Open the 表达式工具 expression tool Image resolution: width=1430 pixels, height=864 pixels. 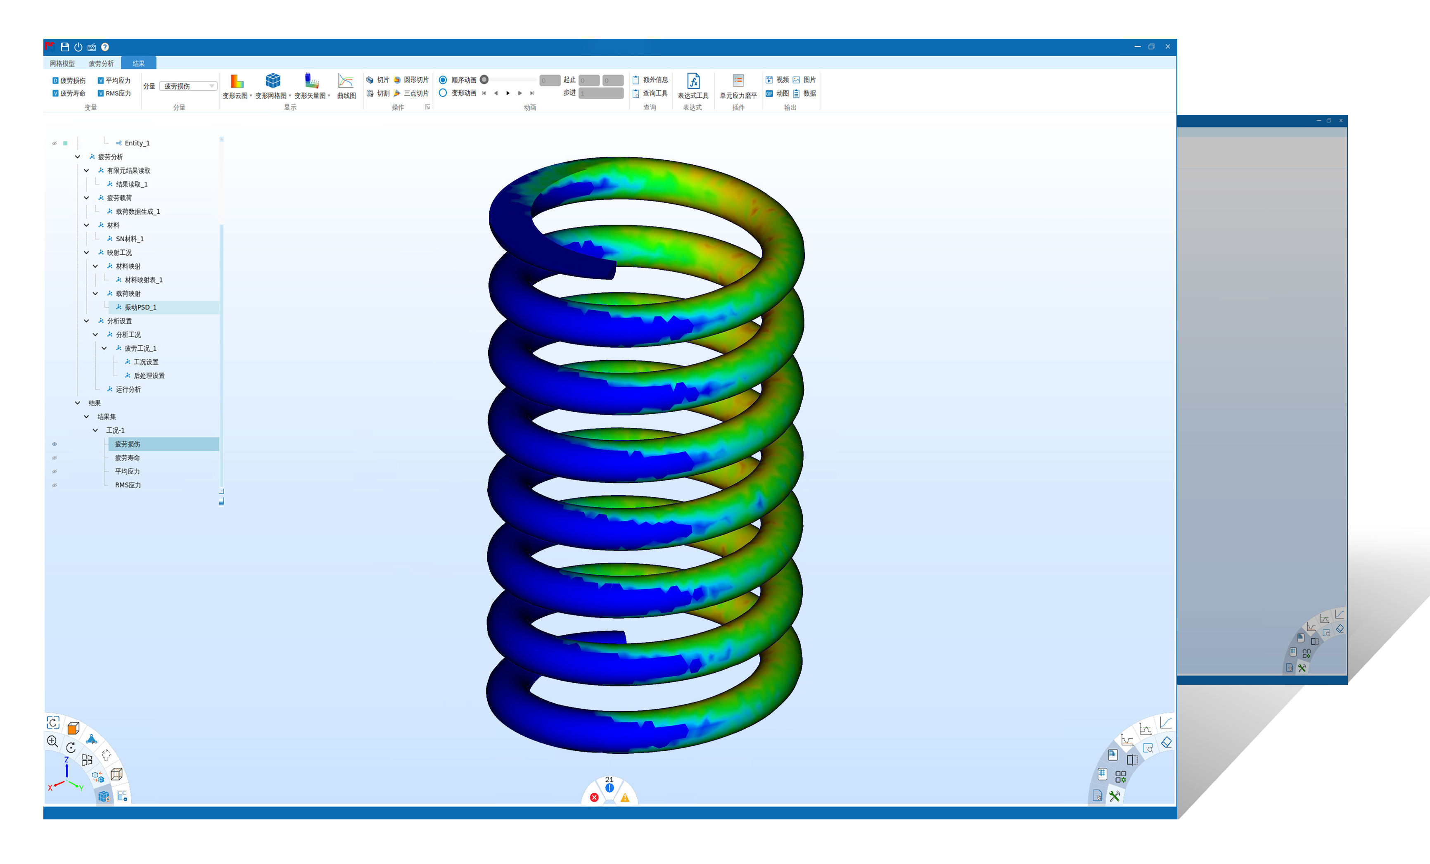(693, 81)
